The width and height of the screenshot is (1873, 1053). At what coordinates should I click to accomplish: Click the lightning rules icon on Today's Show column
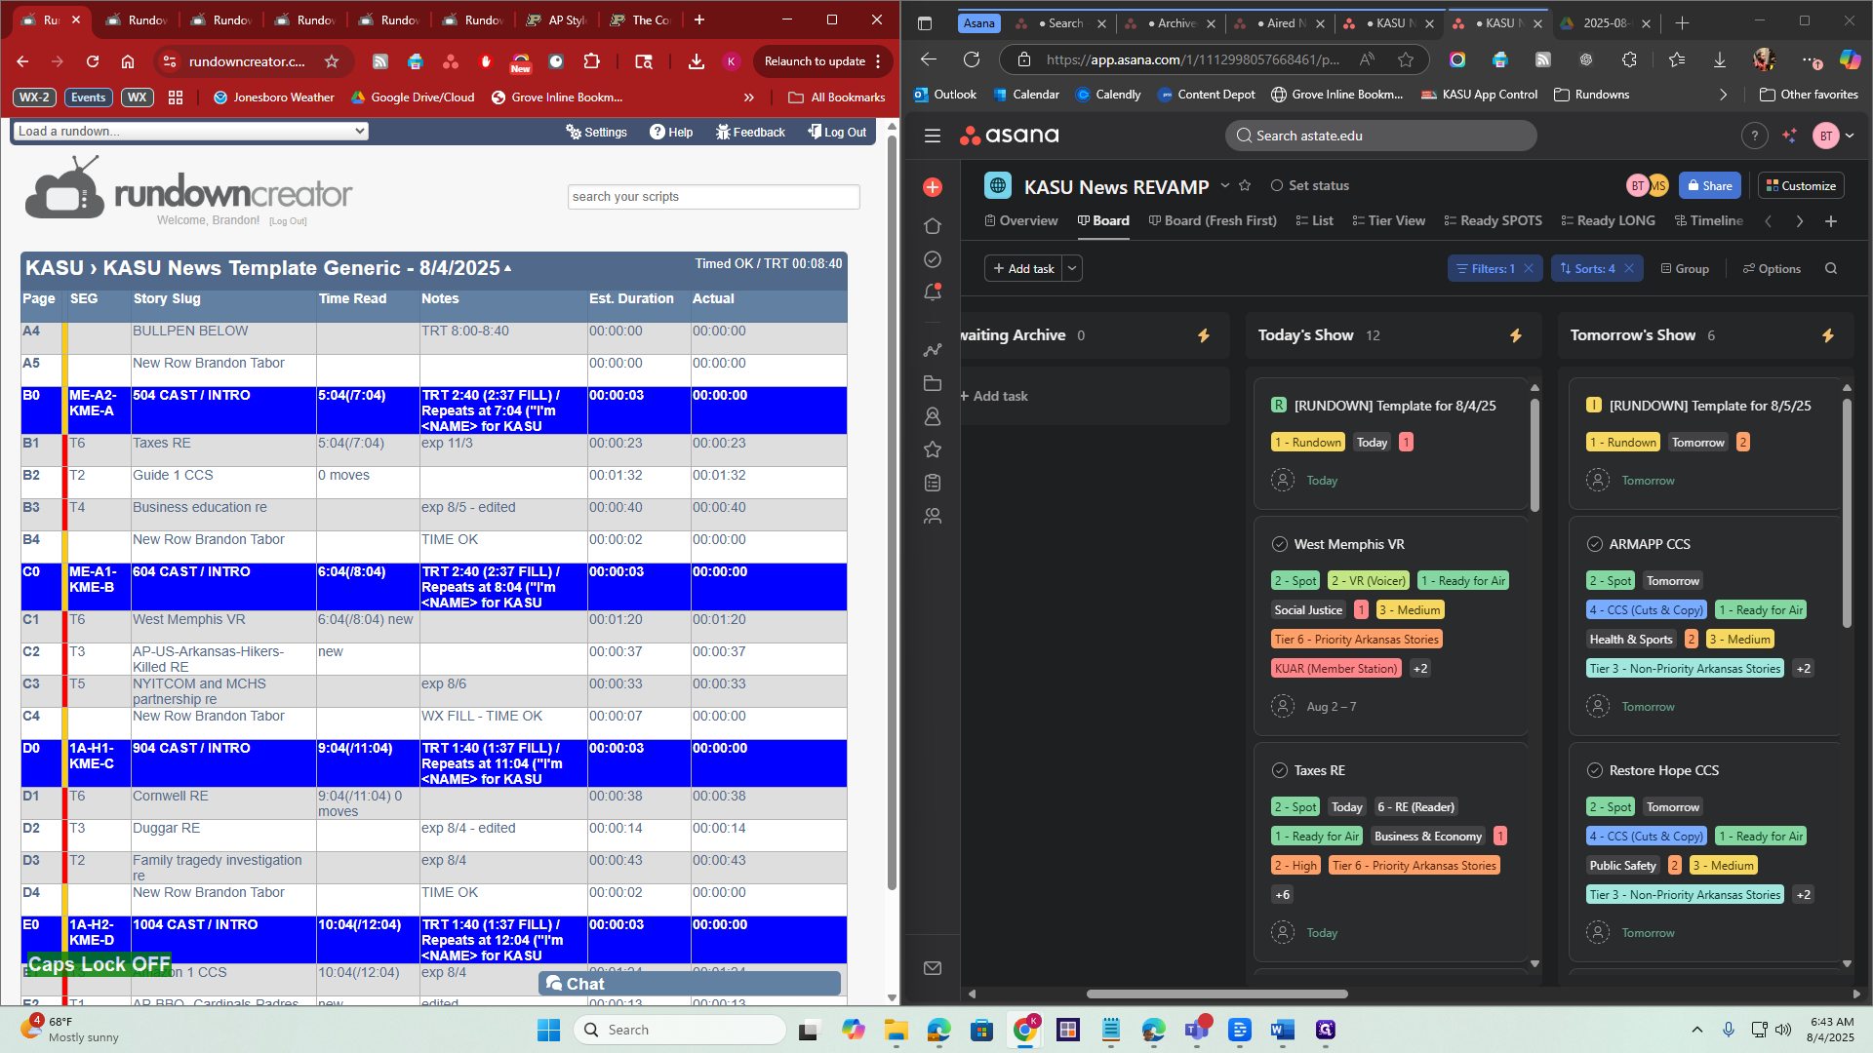pyautogui.click(x=1516, y=335)
